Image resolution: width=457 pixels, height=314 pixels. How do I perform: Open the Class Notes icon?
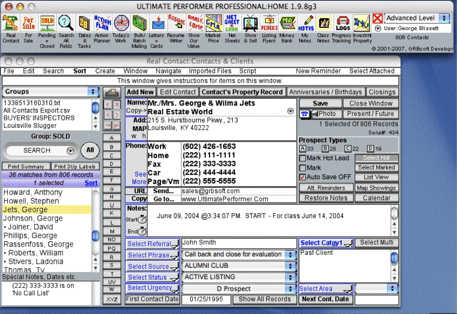[x=324, y=23]
